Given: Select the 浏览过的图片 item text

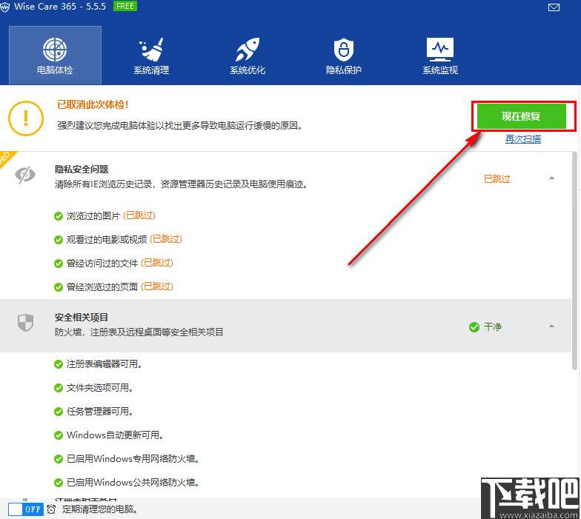Looking at the screenshot, I should [x=93, y=216].
